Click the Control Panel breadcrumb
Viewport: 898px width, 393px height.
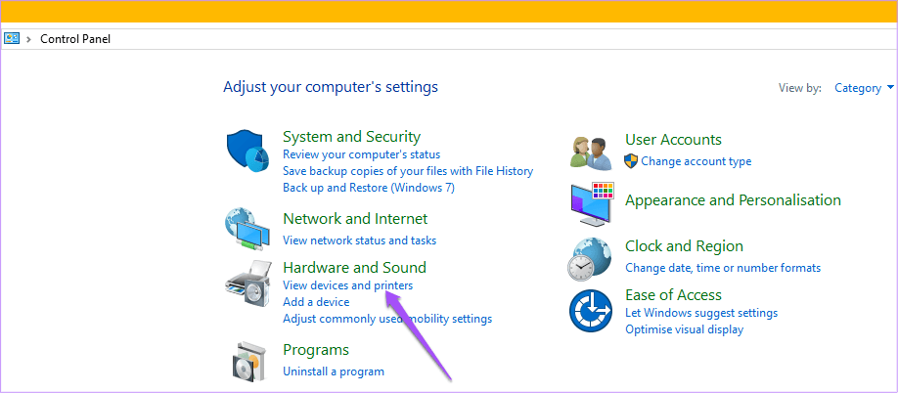[x=75, y=39]
